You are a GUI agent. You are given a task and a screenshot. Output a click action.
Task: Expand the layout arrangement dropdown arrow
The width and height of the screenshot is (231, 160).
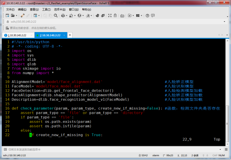coord(141,15)
